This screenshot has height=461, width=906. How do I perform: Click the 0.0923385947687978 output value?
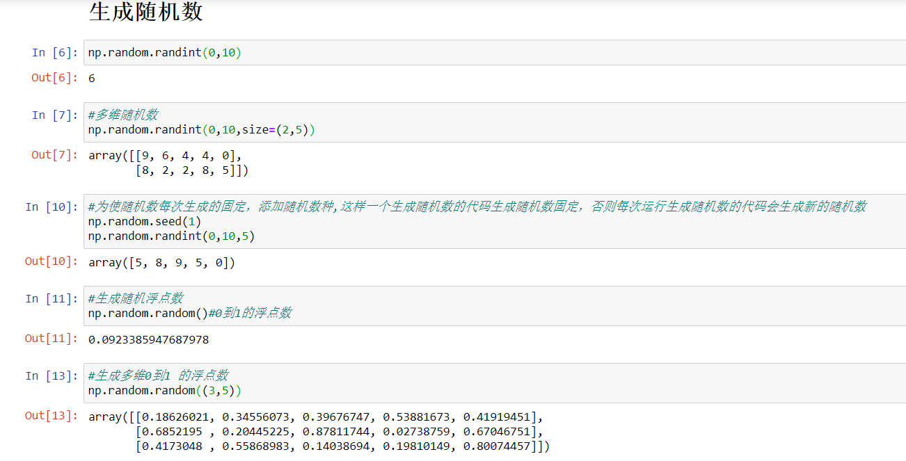[x=148, y=340]
